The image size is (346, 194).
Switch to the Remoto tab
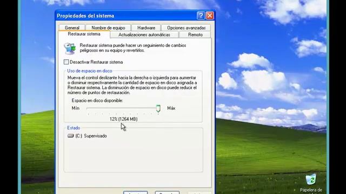pos(195,34)
